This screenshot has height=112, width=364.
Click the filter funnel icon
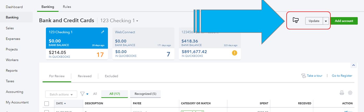coord(82,94)
